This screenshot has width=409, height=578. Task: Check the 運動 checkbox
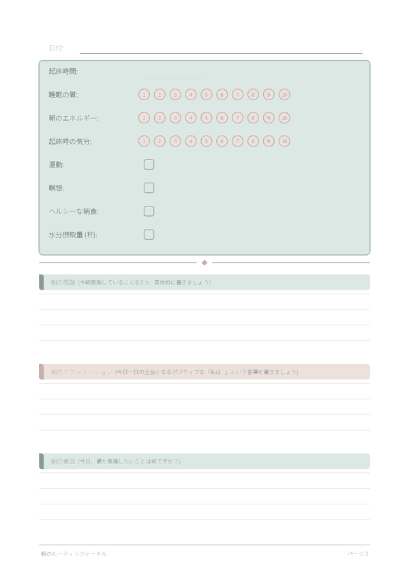[149, 164]
